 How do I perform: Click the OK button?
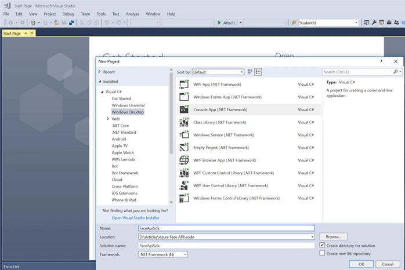tap(361, 264)
